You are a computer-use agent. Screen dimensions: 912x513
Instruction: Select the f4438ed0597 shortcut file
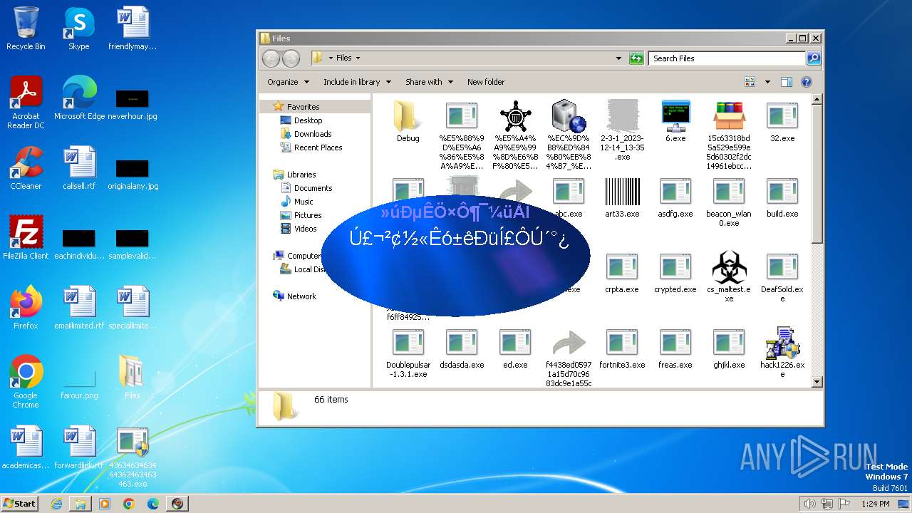coord(569,357)
